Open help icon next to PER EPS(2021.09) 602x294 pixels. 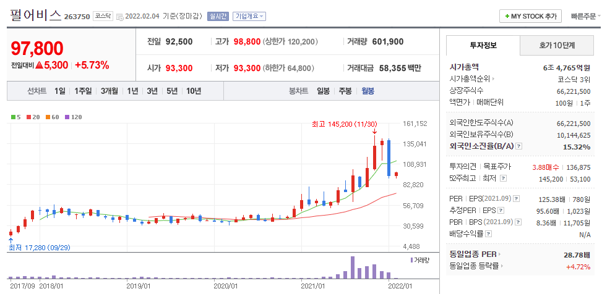(517, 198)
